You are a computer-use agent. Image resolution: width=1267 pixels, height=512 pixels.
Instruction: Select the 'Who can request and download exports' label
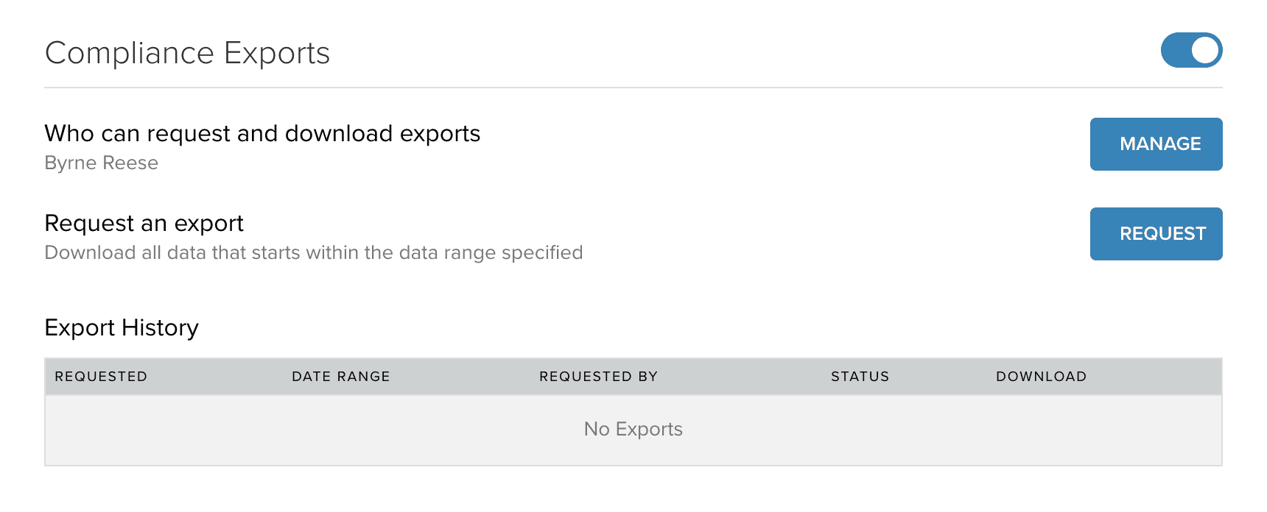[262, 134]
